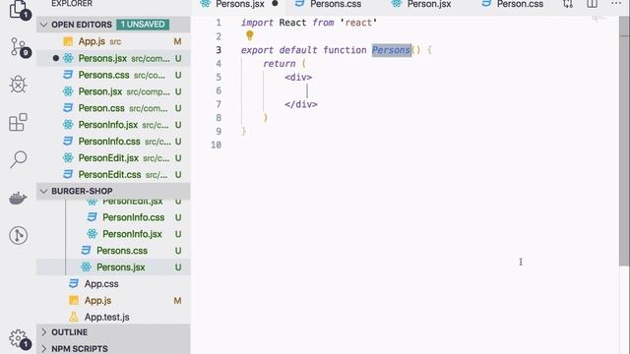This screenshot has width=630, height=354.
Task: Open App.css in the folder tree
Action: (113, 284)
